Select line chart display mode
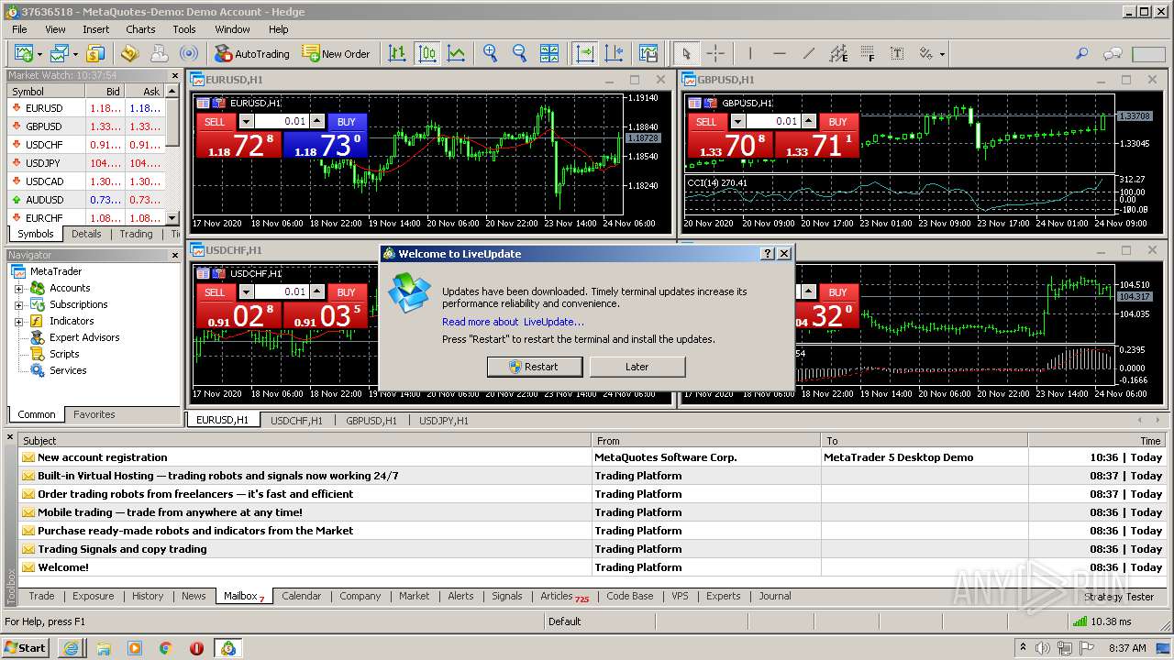The width and height of the screenshot is (1174, 660). click(456, 53)
